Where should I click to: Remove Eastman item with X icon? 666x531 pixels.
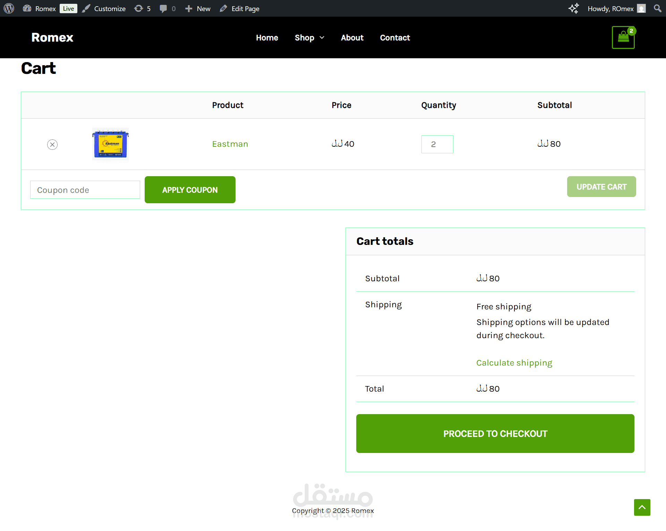tap(52, 144)
